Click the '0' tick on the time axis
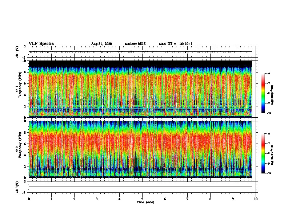The height and width of the screenshot is (223, 288). 29,199
